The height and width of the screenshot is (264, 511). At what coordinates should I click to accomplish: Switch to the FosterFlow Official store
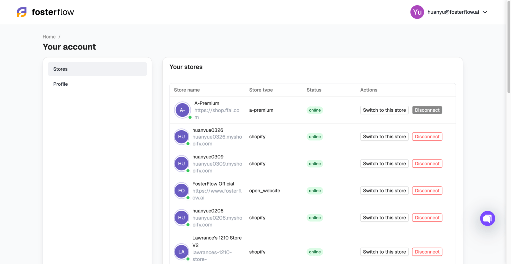click(384, 191)
